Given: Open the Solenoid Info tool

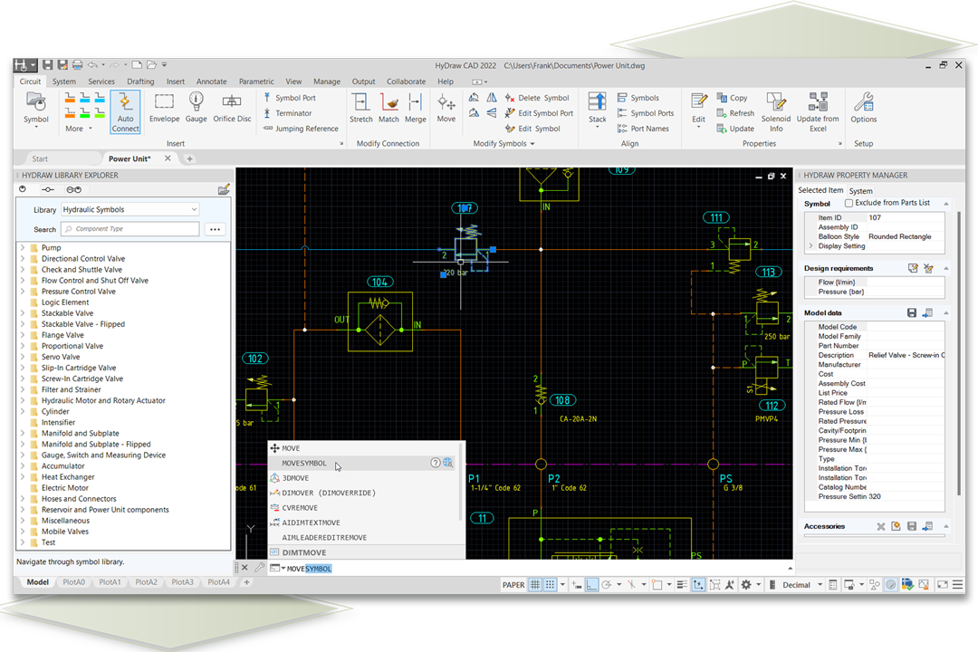Looking at the screenshot, I should click(776, 112).
